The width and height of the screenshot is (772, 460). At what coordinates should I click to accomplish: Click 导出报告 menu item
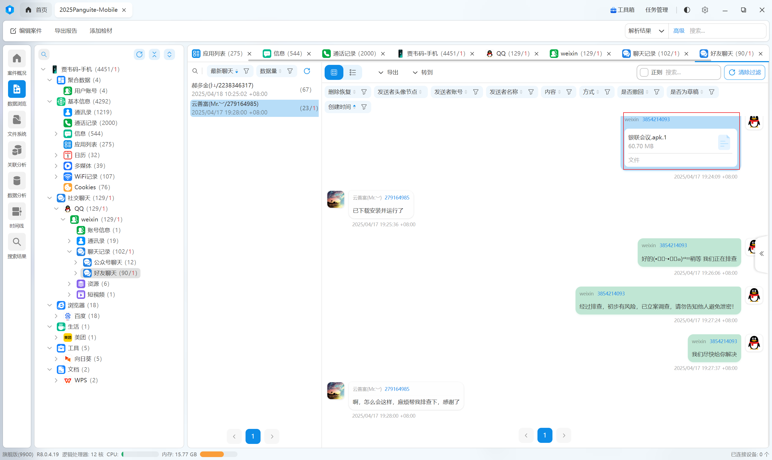coord(66,31)
